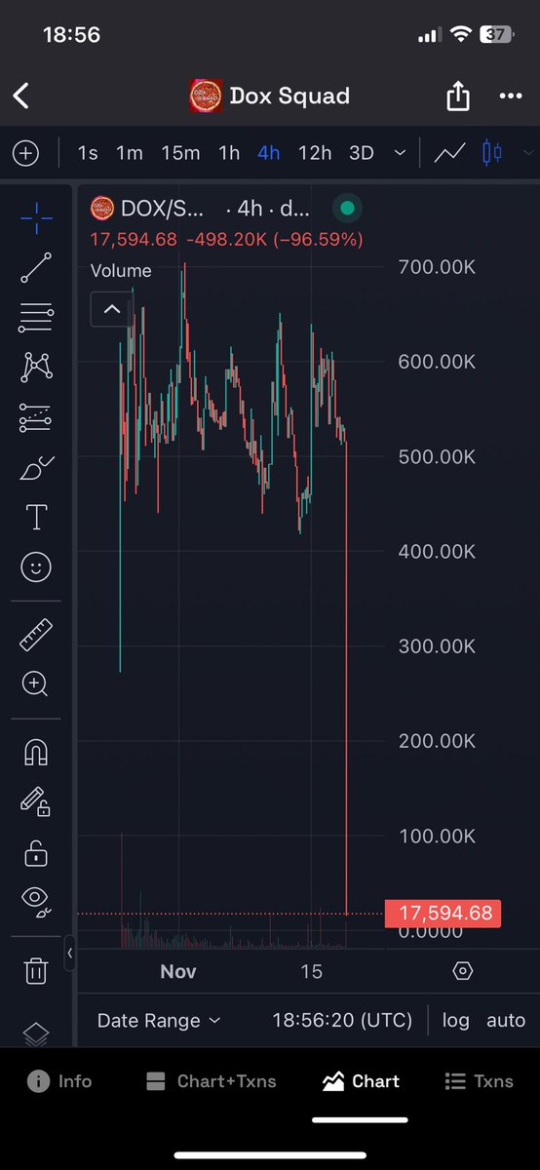Toggle lock all drawings padlock

coord(36,851)
